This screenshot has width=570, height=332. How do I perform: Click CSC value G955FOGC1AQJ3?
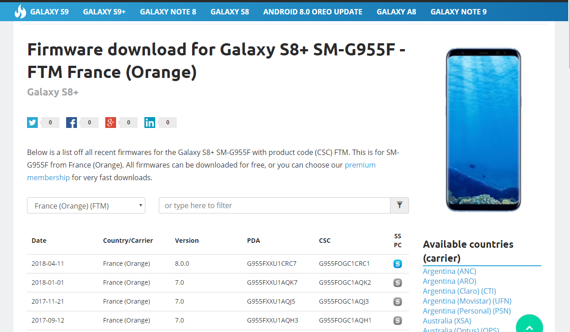coord(344,301)
